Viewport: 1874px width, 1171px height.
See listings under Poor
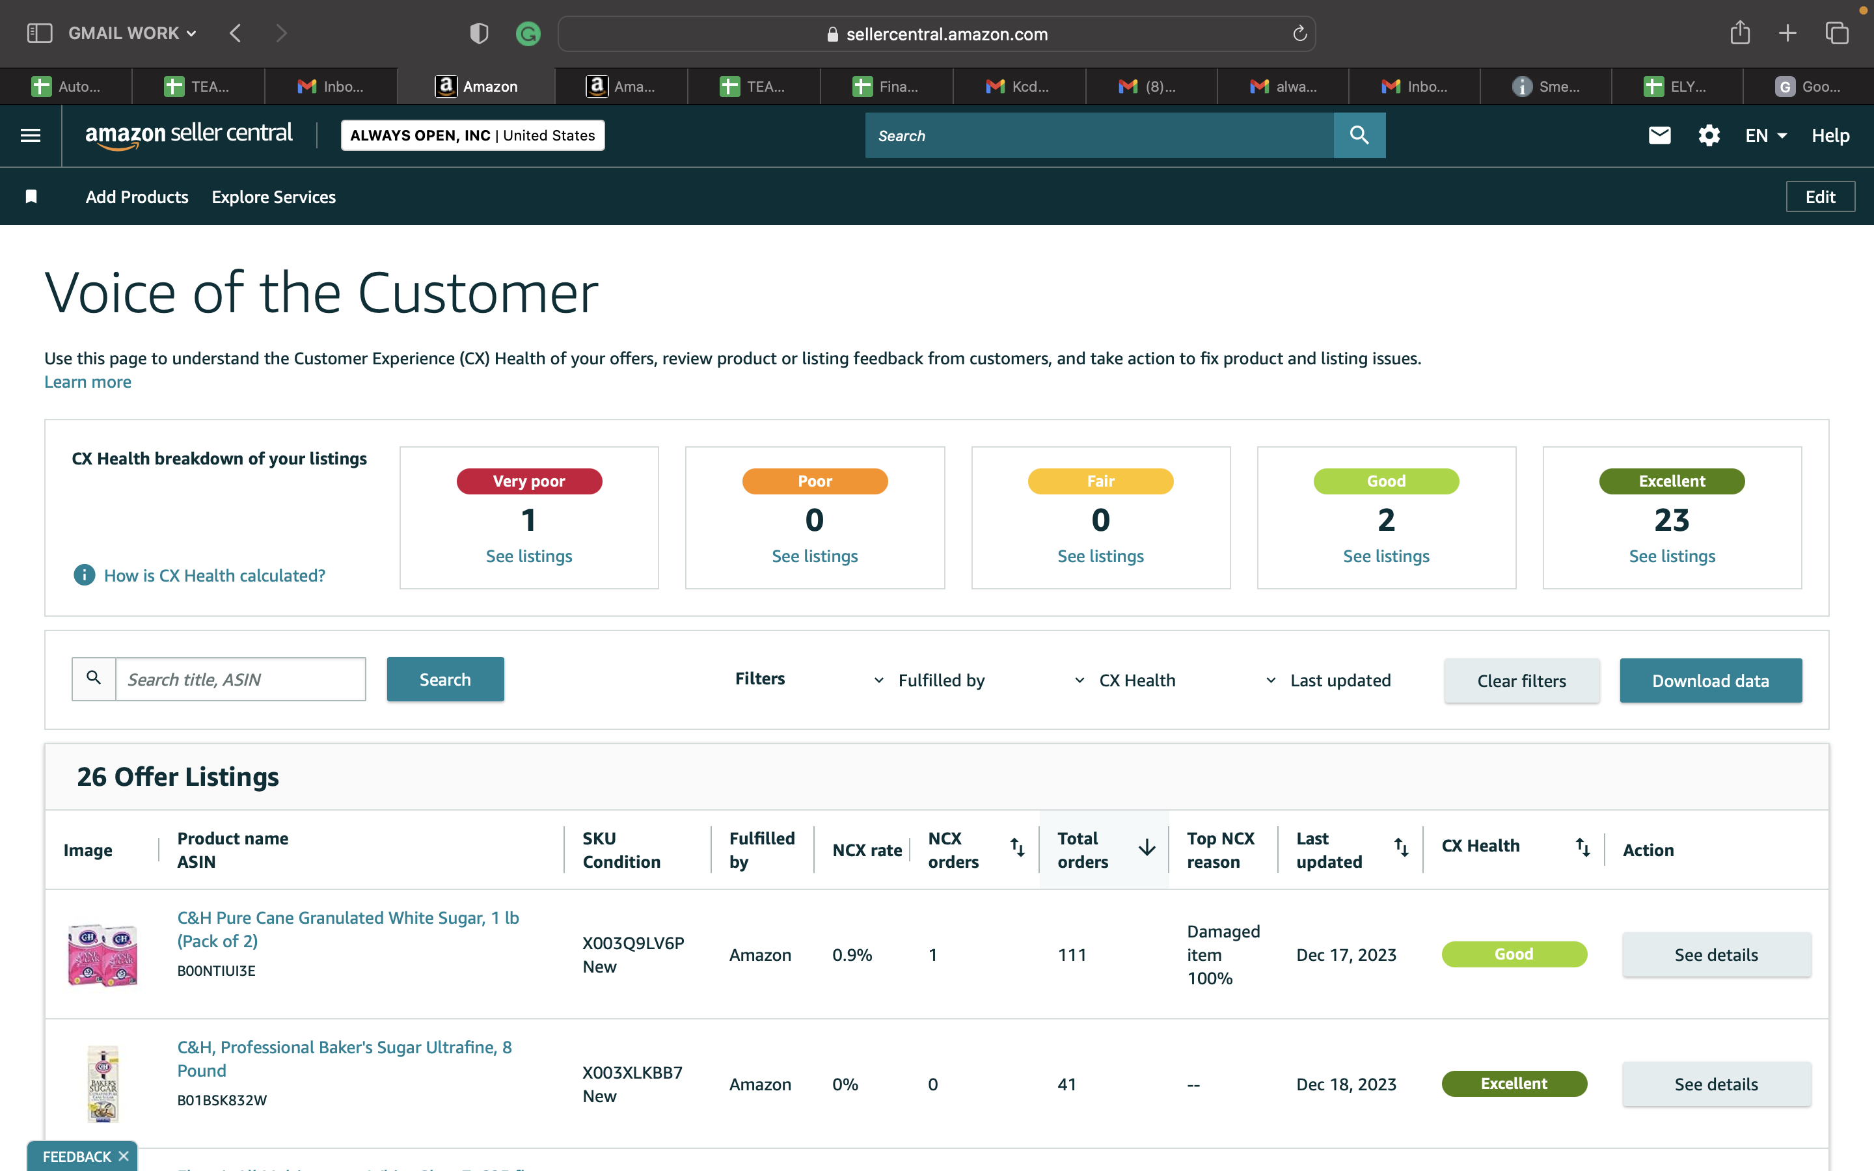coord(815,556)
